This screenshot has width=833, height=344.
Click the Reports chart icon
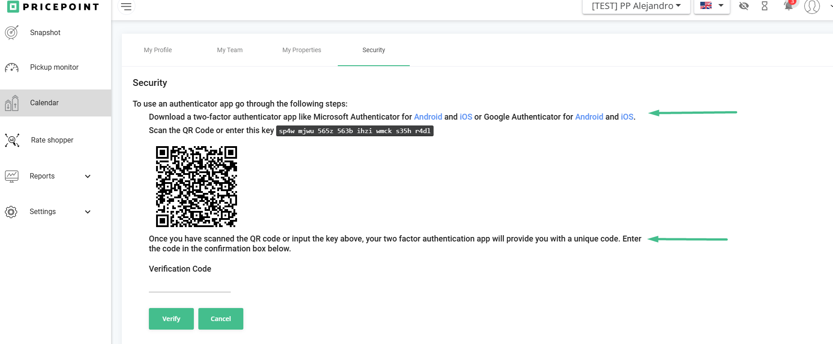(12, 176)
